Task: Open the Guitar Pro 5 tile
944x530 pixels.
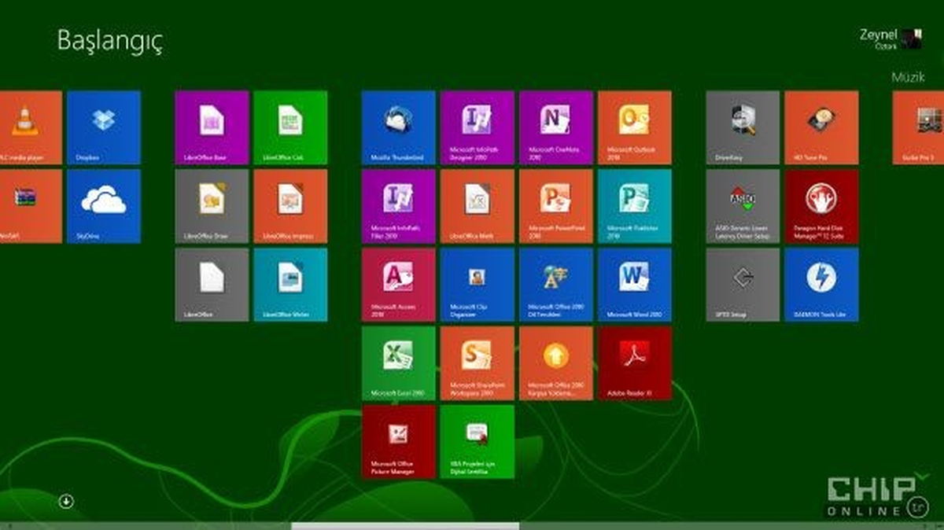Action: 918,127
